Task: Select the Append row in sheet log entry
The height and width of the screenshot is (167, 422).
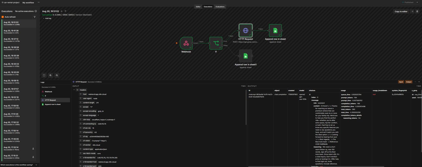Action: (x=55, y=104)
